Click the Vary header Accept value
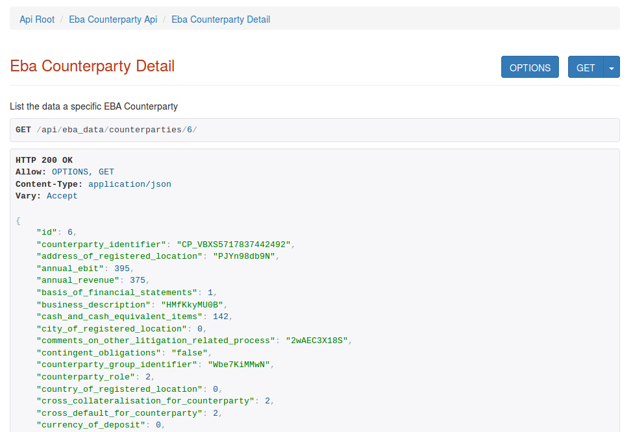This screenshot has width=633, height=432. click(62, 196)
